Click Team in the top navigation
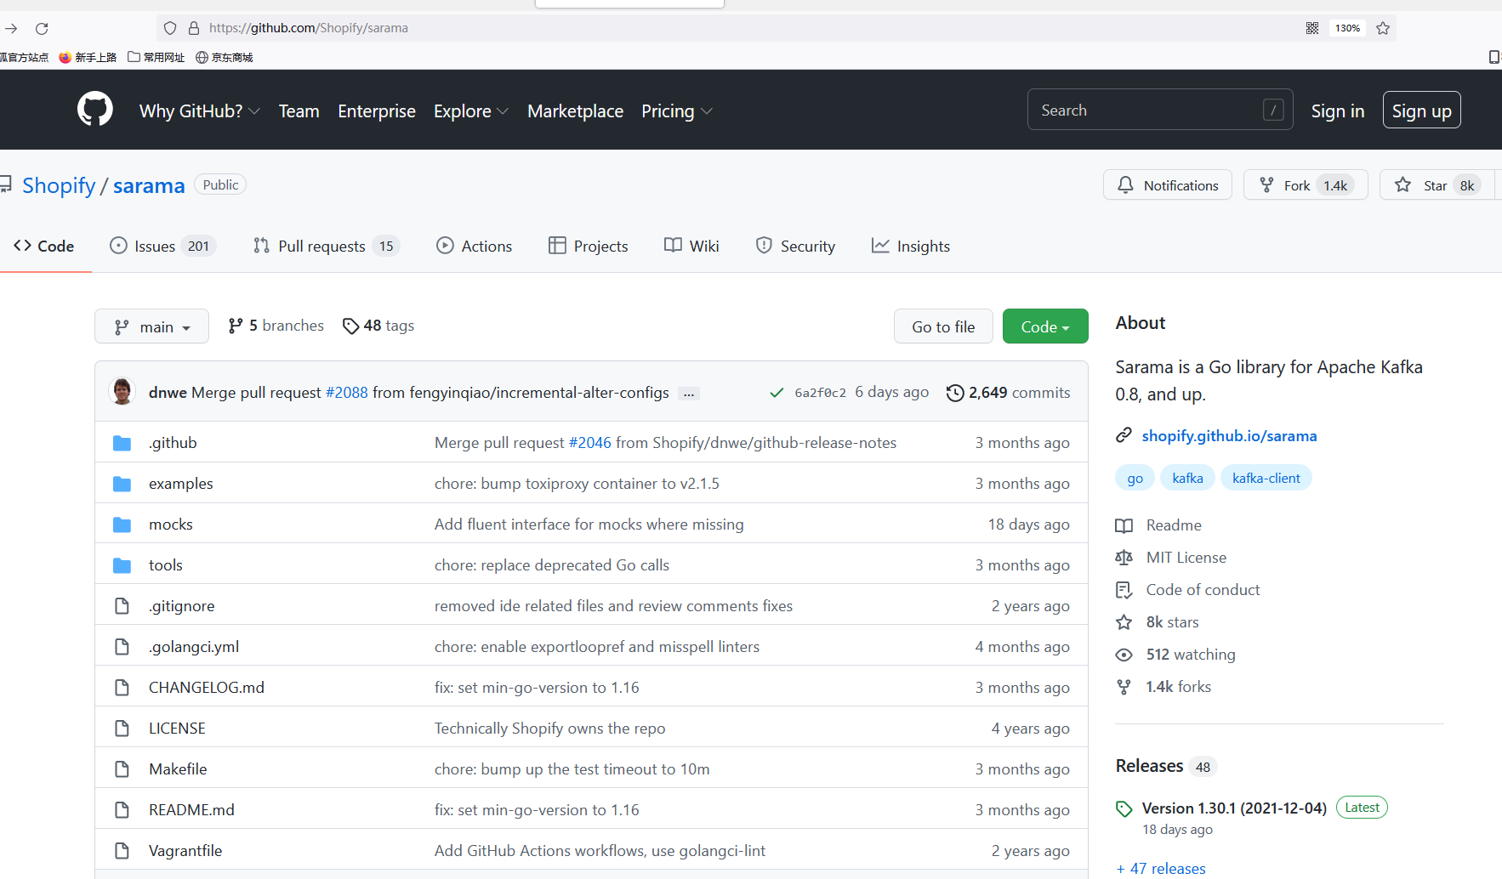Image resolution: width=1502 pixels, height=879 pixels. (x=299, y=111)
